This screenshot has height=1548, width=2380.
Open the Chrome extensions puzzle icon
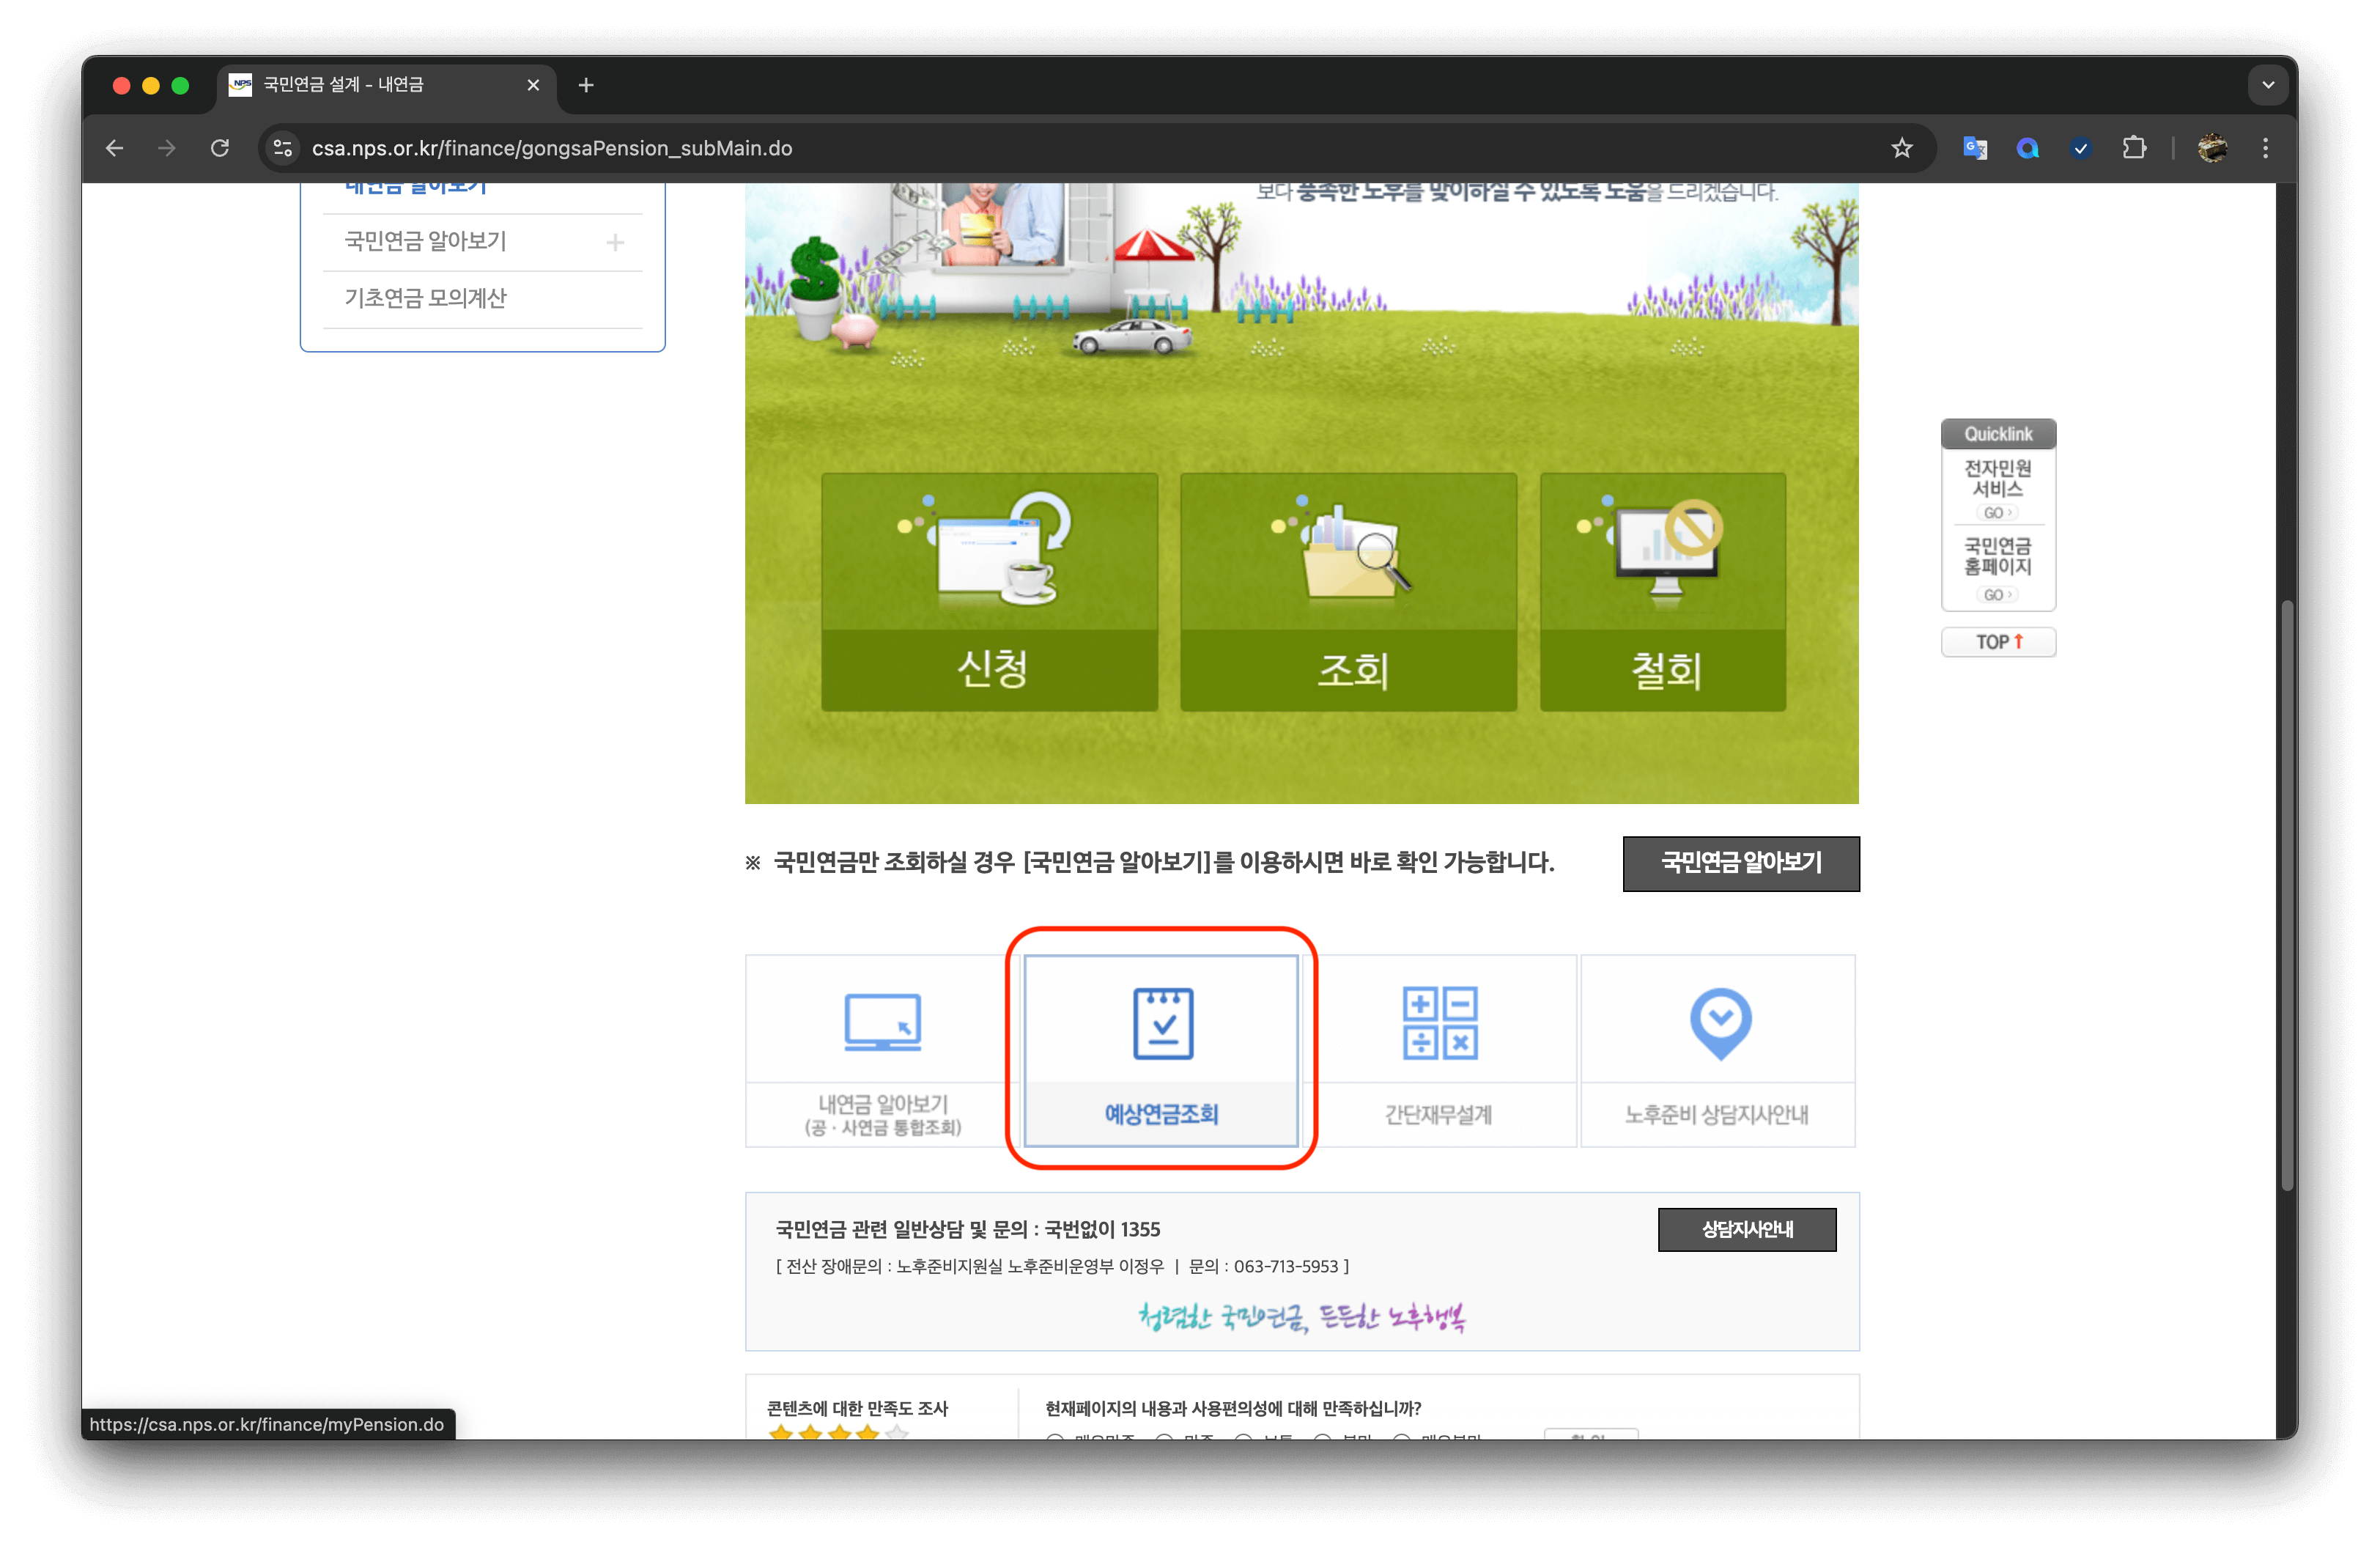[2133, 148]
